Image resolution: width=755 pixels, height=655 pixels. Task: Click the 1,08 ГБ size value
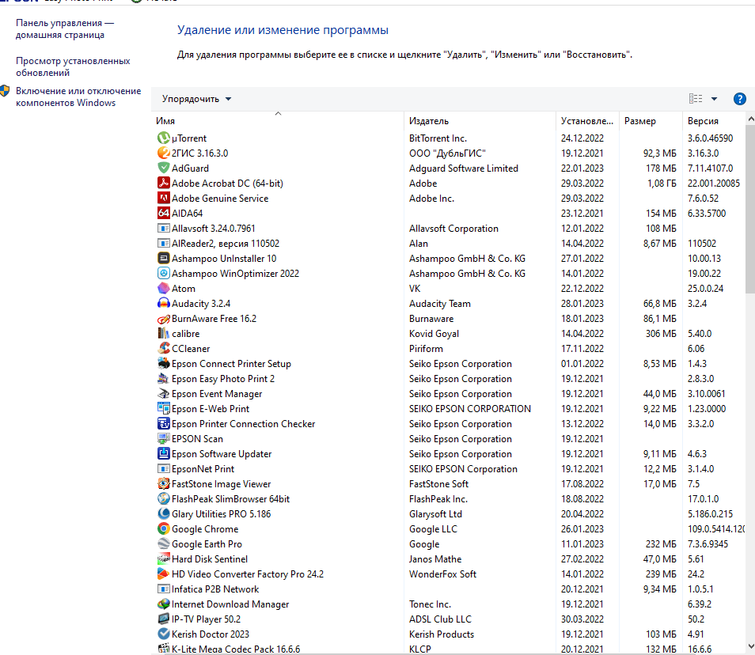[662, 183]
